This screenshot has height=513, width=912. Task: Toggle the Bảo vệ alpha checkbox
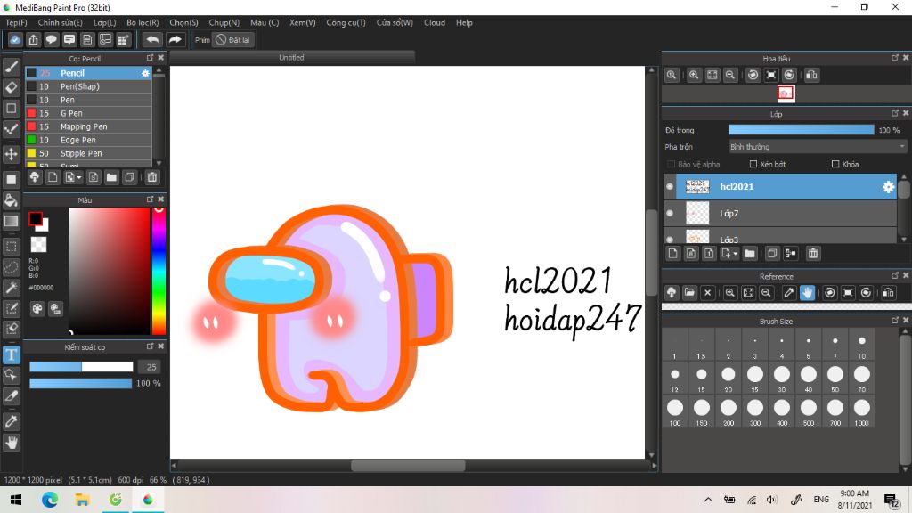[672, 165]
